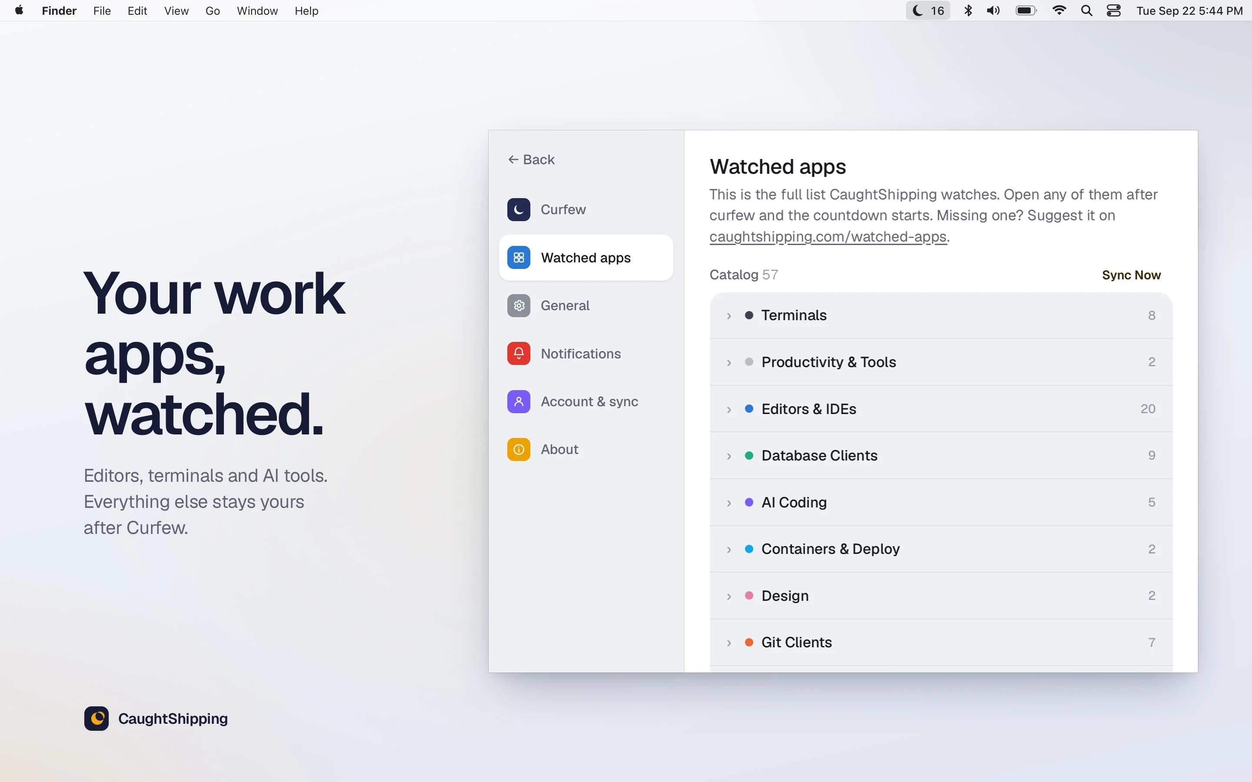This screenshot has width=1252, height=782.
Task: Open the Bluetooth menu bar icon
Action: point(968,11)
